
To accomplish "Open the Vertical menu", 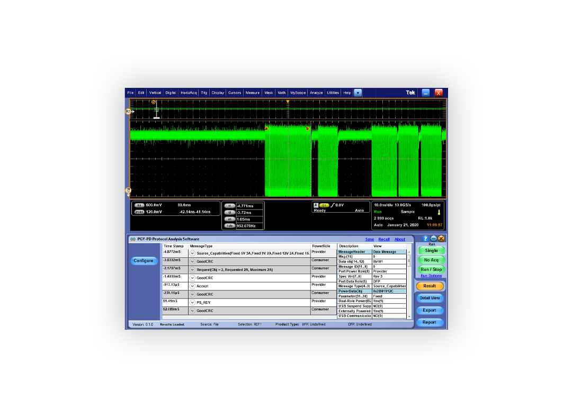I will coord(155,93).
